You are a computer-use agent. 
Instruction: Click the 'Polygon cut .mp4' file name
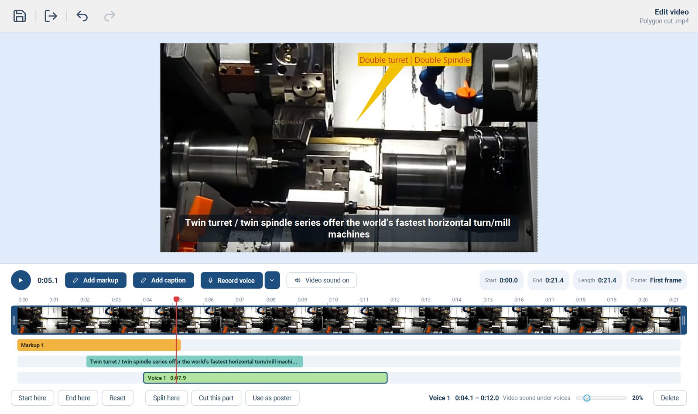pos(664,21)
